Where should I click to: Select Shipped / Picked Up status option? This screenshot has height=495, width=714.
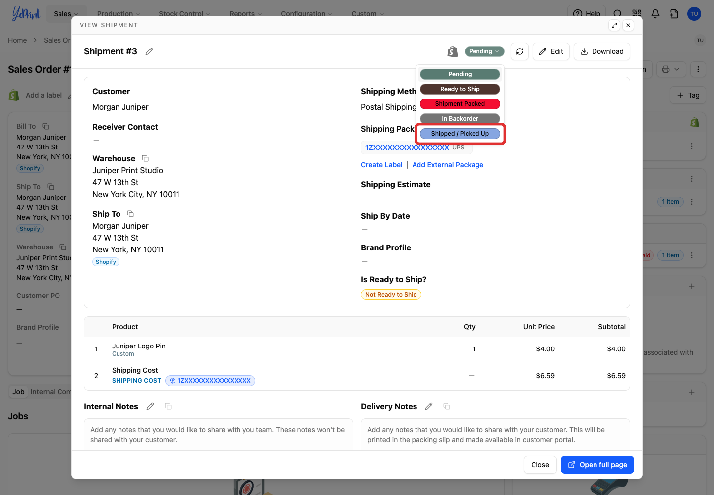click(460, 134)
